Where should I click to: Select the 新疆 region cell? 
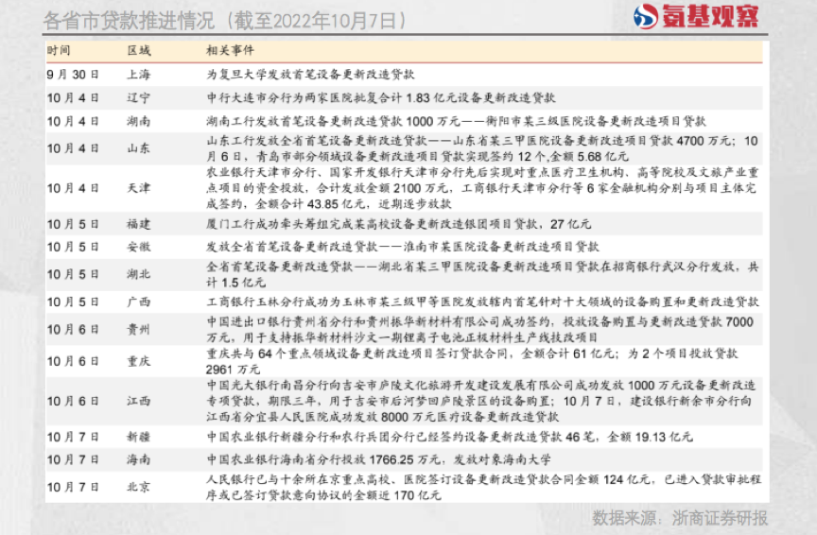pyautogui.click(x=138, y=438)
